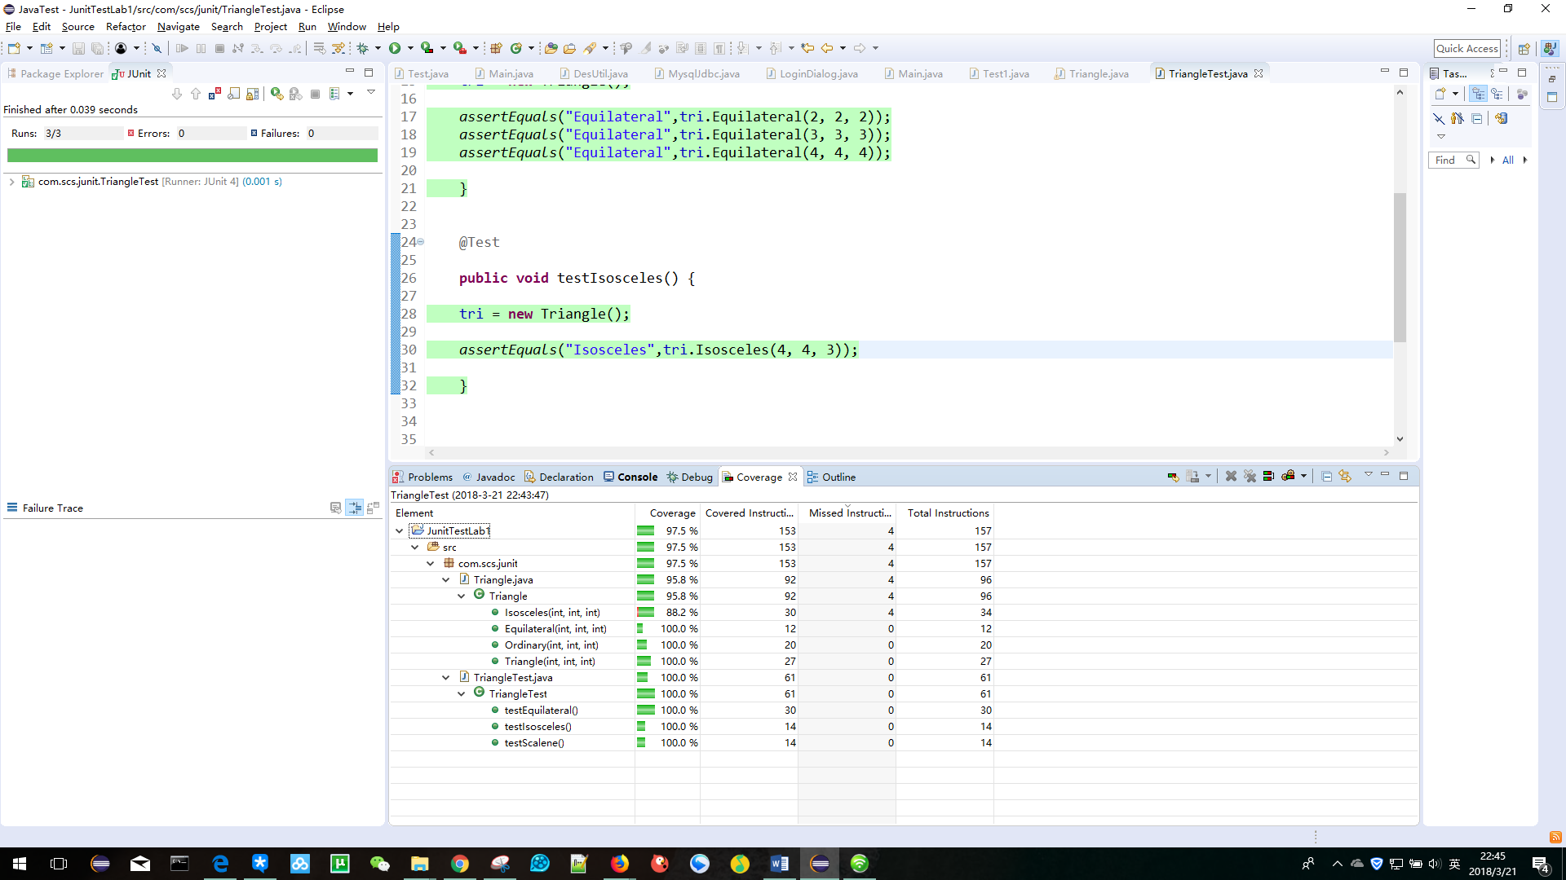Click the Quick Access field
The height and width of the screenshot is (880, 1566).
[1466, 48]
